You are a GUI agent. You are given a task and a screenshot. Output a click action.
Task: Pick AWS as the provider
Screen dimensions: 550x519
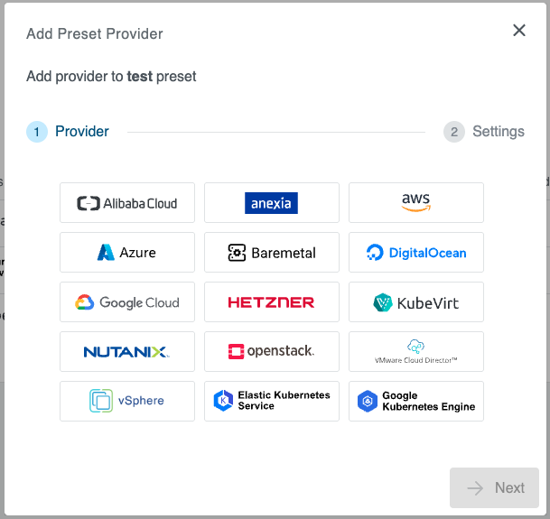coord(416,203)
